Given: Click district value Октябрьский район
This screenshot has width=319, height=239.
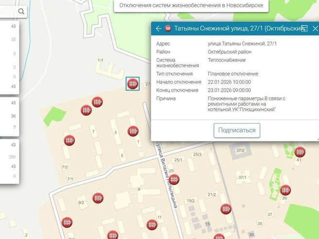Looking at the screenshot, I should tap(230, 52).
